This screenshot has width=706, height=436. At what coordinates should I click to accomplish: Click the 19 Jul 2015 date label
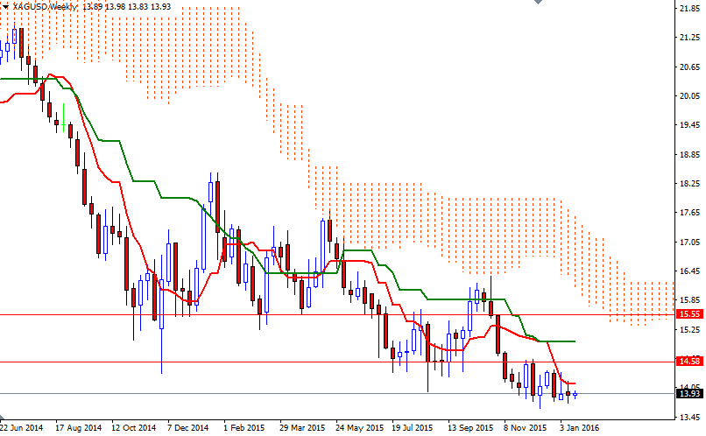tap(412, 427)
